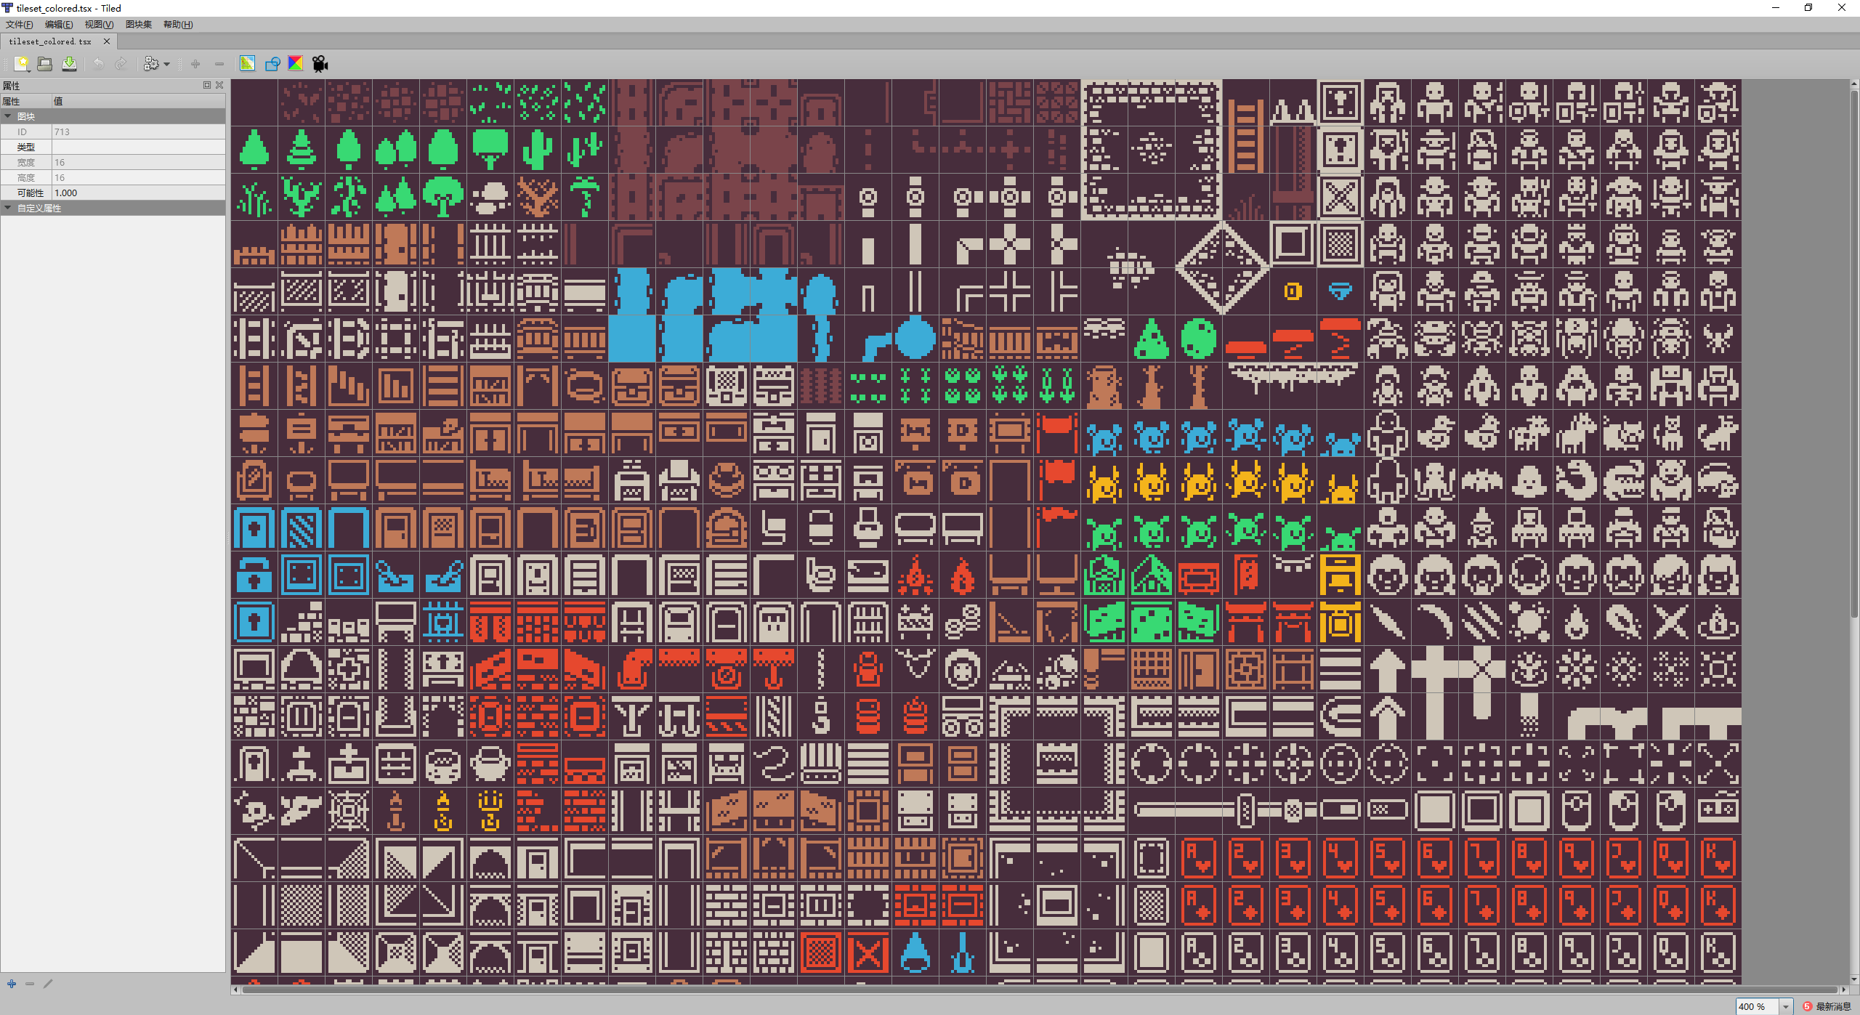Select the blue water drop tile
The image size is (1860, 1015).
(x=915, y=953)
